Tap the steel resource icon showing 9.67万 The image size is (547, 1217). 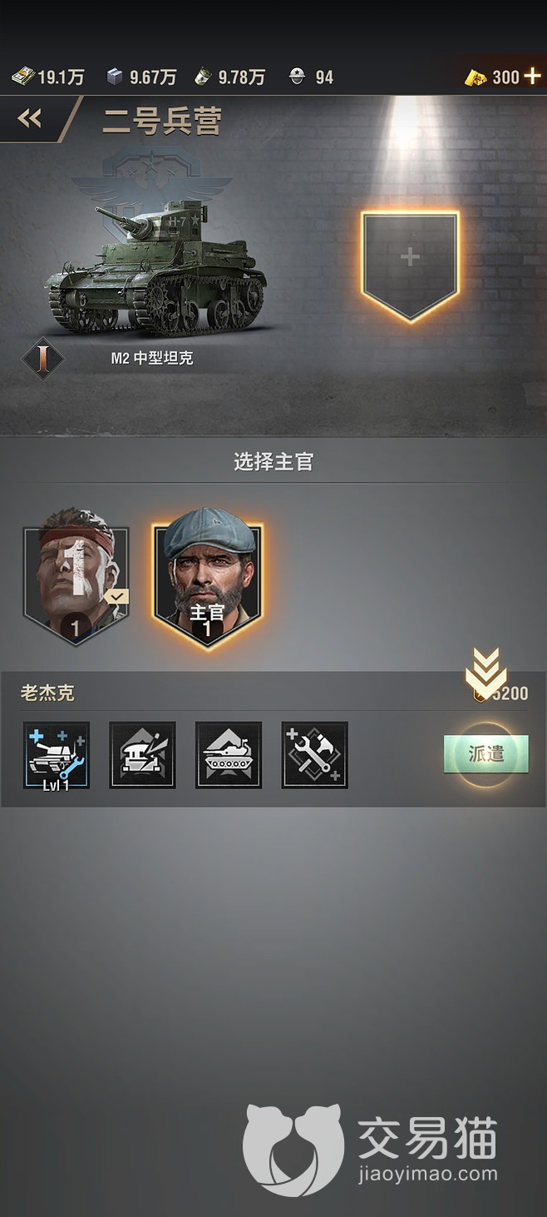point(116,77)
